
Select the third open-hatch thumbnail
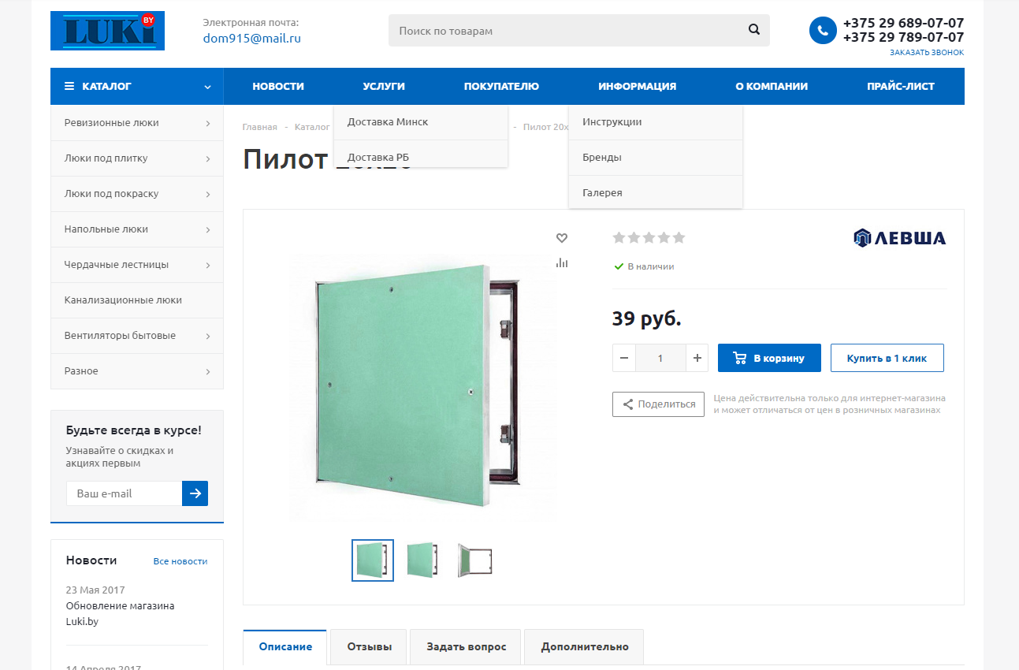(x=475, y=560)
